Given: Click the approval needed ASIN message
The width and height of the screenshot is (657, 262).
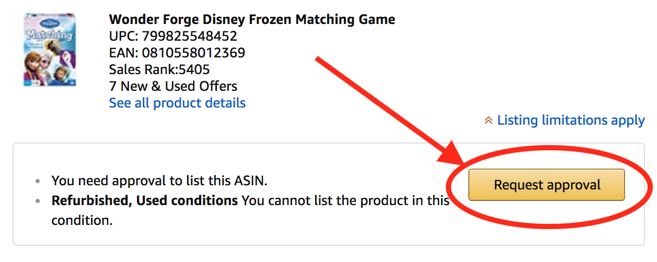Looking at the screenshot, I should pos(159,181).
